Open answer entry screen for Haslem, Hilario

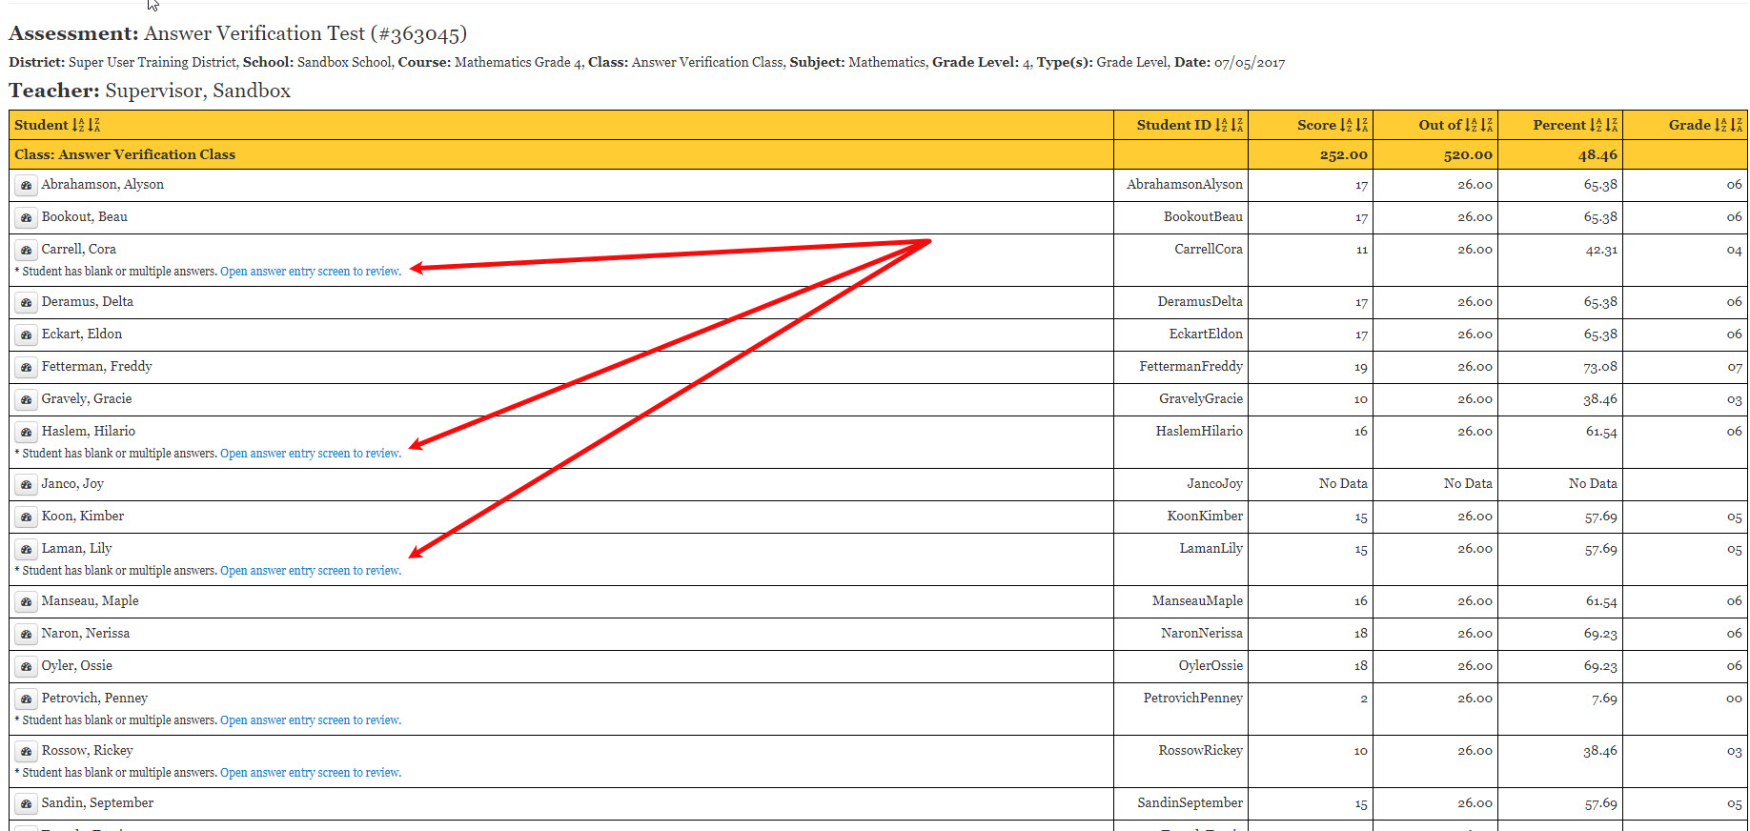pos(311,454)
